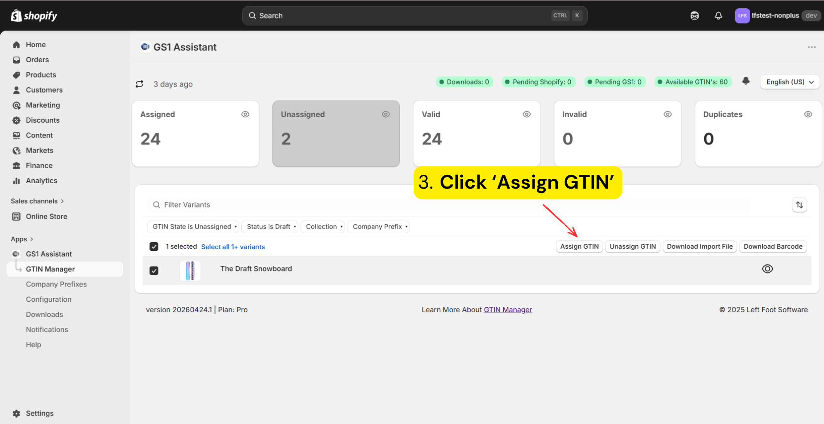Screen dimensions: 824x424
Task: Click the sync refresh icon
Action: point(140,84)
